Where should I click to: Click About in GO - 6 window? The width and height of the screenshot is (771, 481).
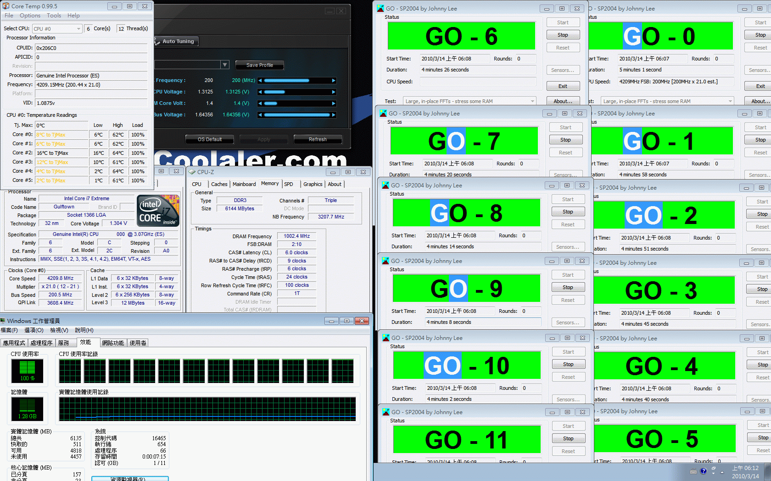(563, 101)
